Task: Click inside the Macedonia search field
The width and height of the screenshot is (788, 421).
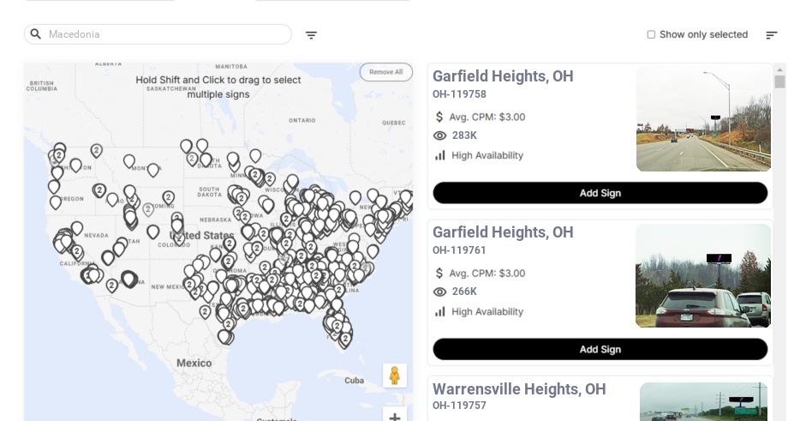Action: click(x=163, y=34)
